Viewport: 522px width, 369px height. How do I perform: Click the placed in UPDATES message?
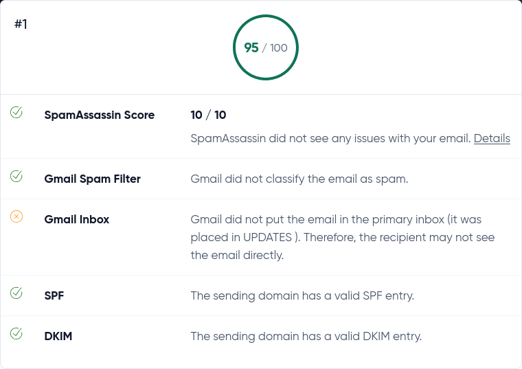[343, 237]
